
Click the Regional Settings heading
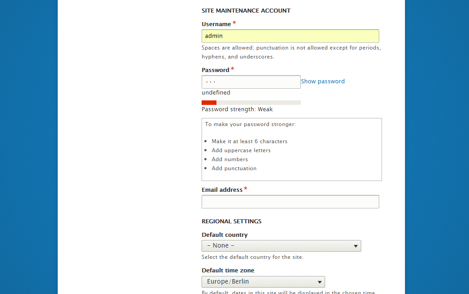(x=231, y=222)
